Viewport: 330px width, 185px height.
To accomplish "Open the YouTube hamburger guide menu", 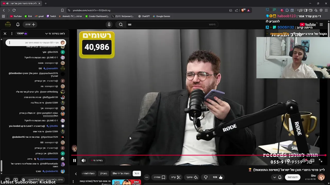I will click(x=321, y=25).
